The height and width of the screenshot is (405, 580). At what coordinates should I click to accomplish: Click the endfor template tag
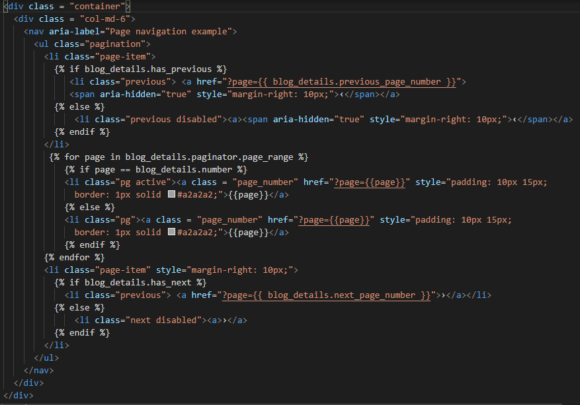[x=74, y=258]
